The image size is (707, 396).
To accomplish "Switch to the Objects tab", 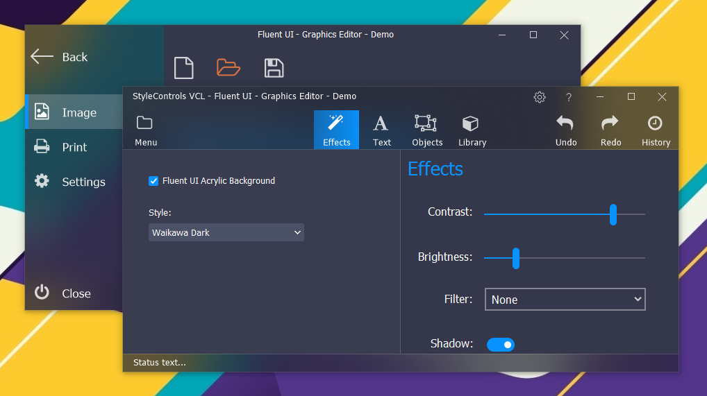I will pos(427,130).
